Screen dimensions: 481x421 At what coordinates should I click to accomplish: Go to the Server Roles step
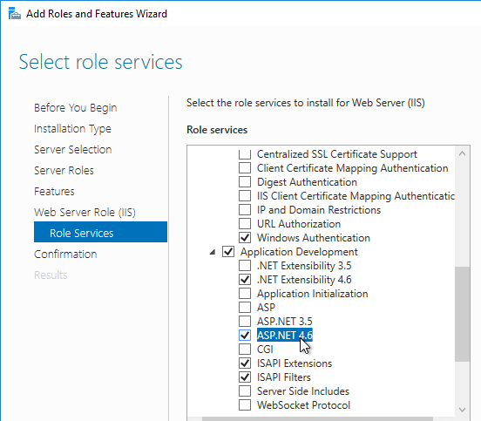(x=64, y=171)
